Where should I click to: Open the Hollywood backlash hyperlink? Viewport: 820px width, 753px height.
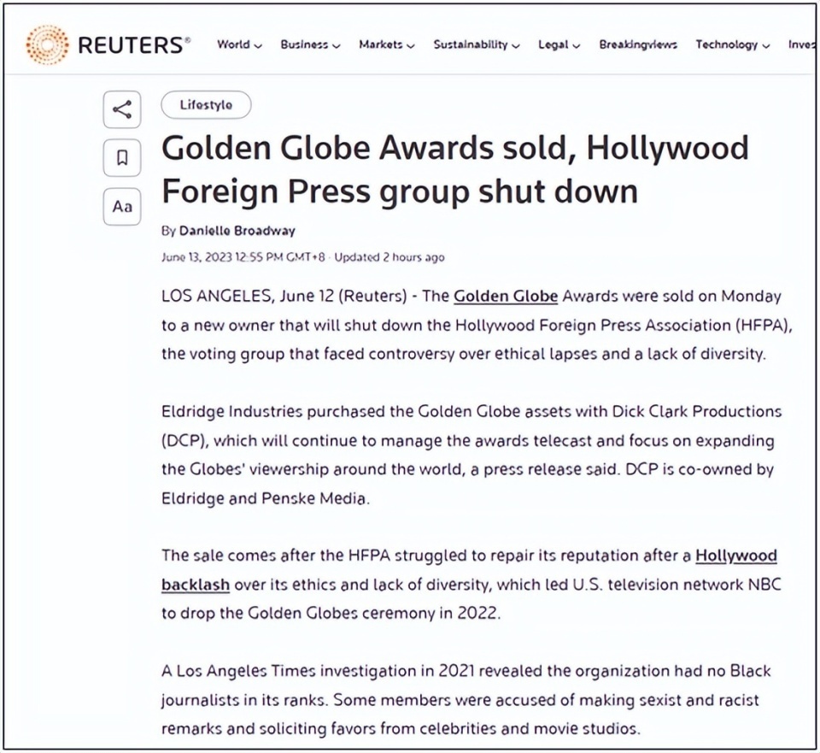click(469, 570)
